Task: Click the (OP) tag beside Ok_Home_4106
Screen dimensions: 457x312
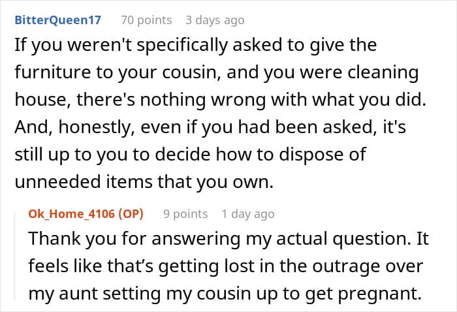Action: click(129, 213)
